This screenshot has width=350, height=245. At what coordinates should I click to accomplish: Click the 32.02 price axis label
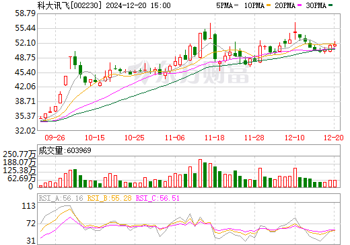pyautogui.click(x=26, y=131)
